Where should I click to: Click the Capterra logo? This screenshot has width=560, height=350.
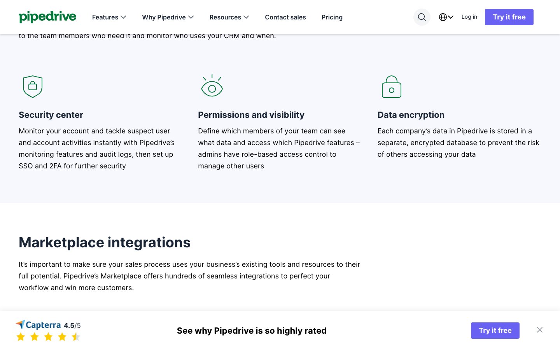click(x=38, y=324)
